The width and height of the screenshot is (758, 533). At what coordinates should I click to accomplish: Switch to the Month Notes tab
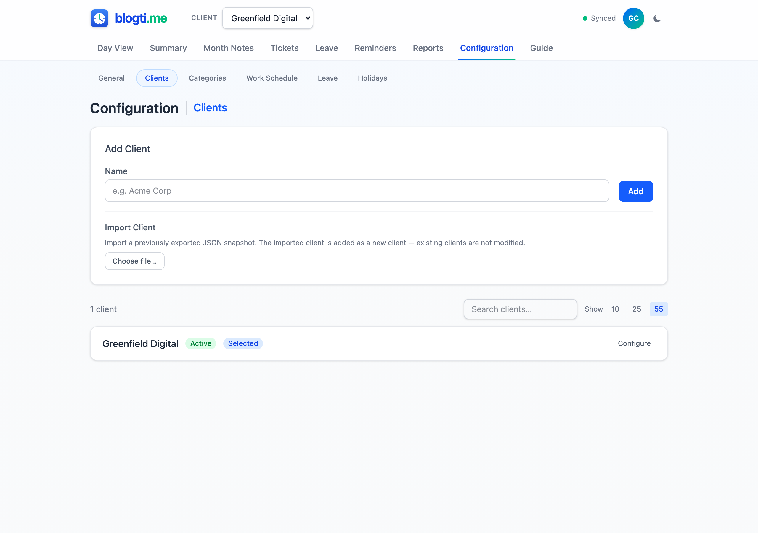[x=229, y=48]
